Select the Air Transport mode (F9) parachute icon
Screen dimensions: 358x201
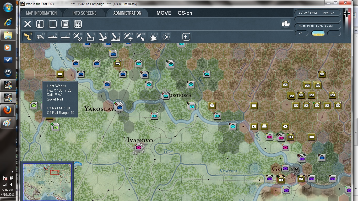128,37
